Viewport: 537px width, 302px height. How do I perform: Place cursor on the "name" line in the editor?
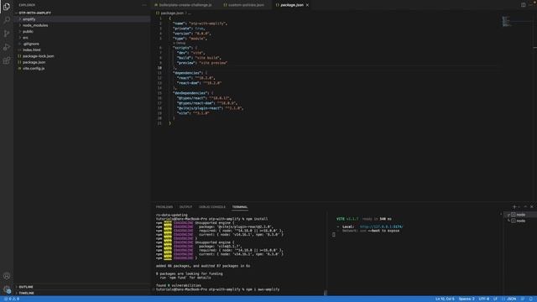pyautogui.click(x=200, y=23)
